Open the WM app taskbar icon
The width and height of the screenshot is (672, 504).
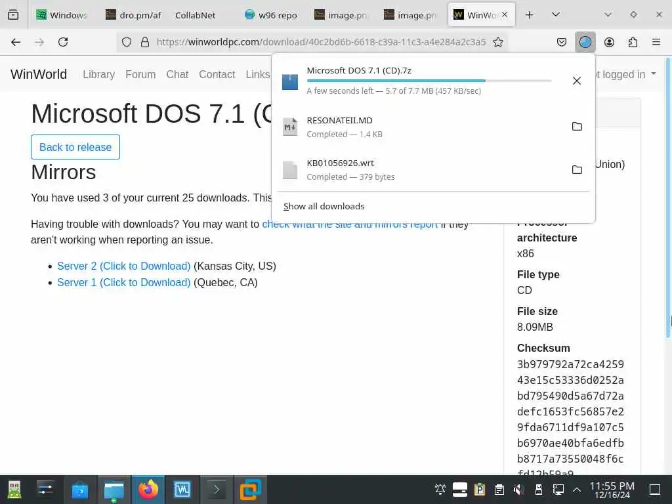[x=182, y=490]
